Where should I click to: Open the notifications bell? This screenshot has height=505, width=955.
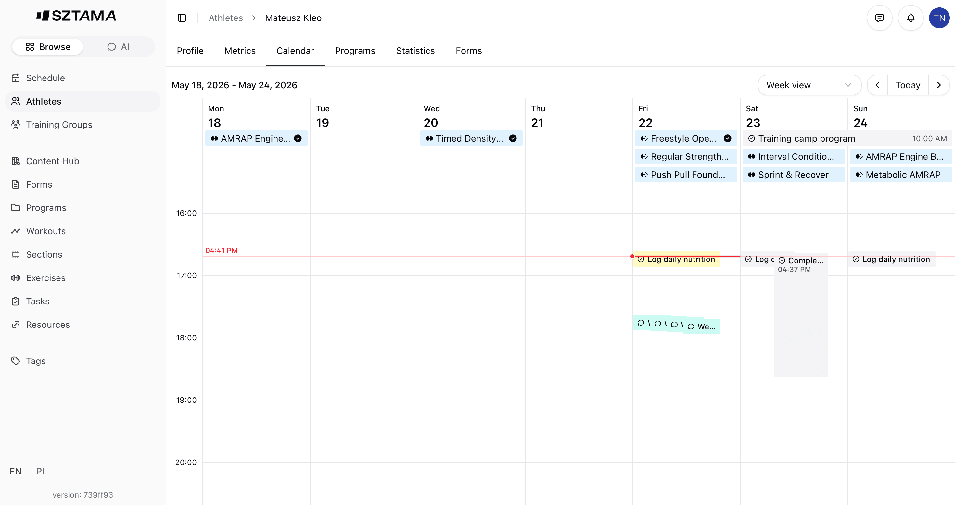tap(910, 18)
